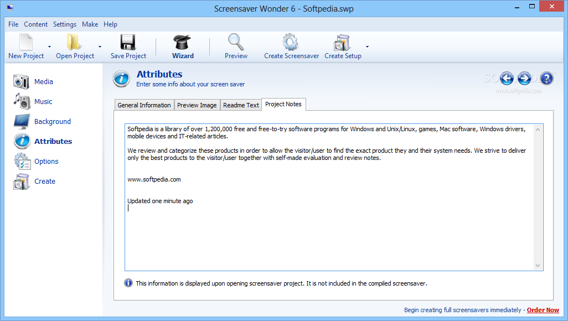Click the 'Updated one minute ago' line
568x321 pixels.
pos(160,201)
